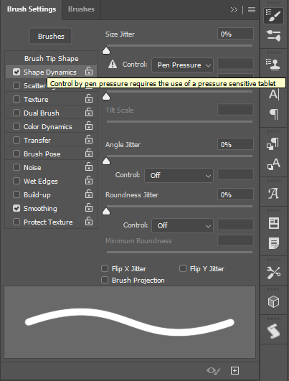Image resolution: width=289 pixels, height=381 pixels.
Task: Click the create new brush plus icon
Action: coord(234,370)
